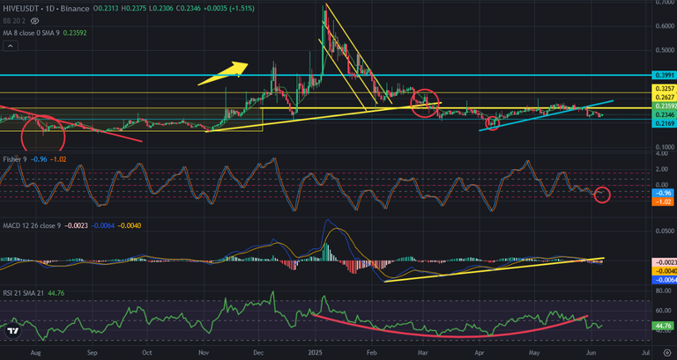Click the Jul label on the time axis
The image size is (677, 360).
(x=646, y=352)
